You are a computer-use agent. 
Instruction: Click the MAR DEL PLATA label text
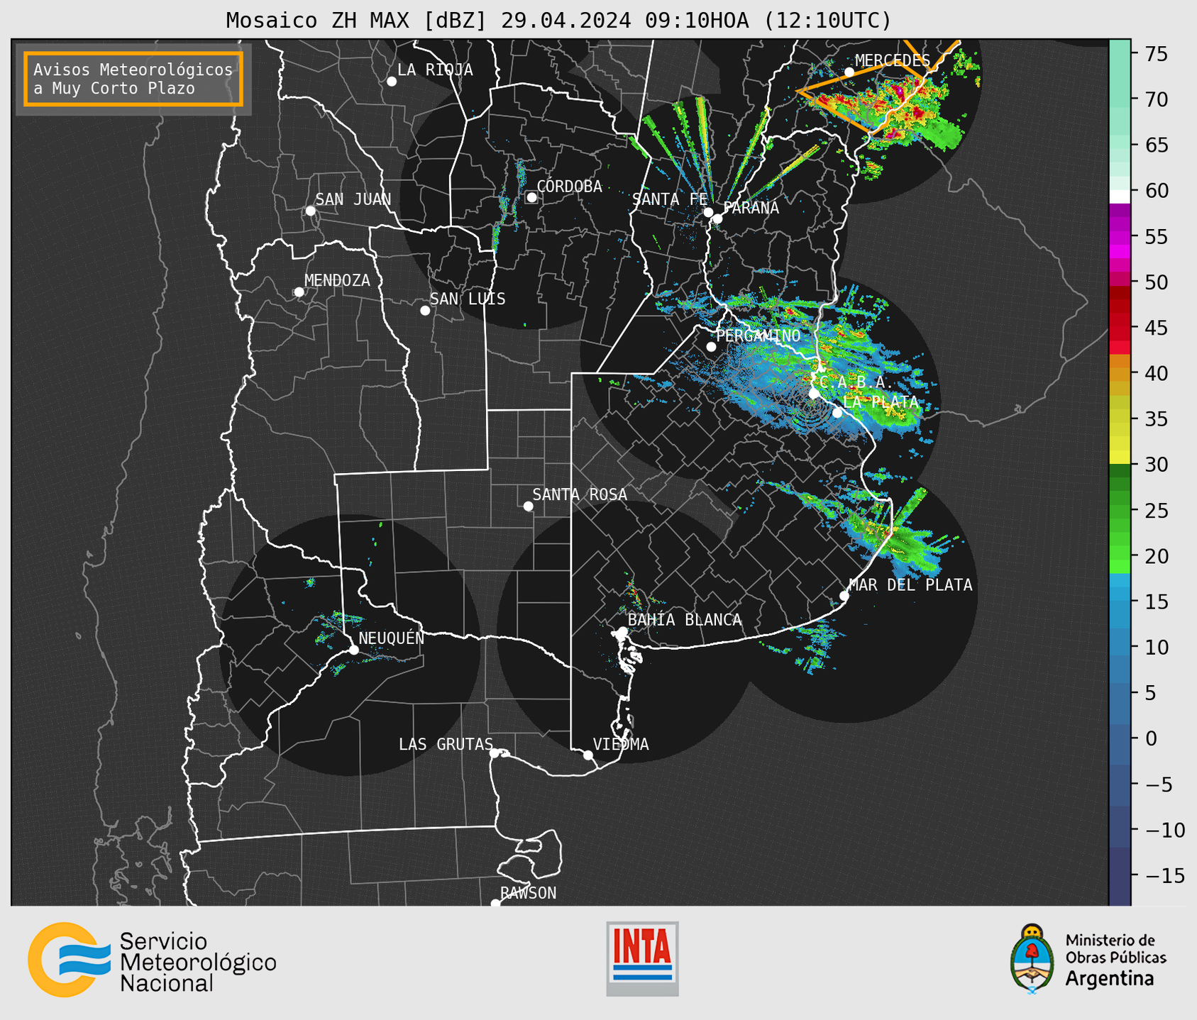click(x=910, y=584)
